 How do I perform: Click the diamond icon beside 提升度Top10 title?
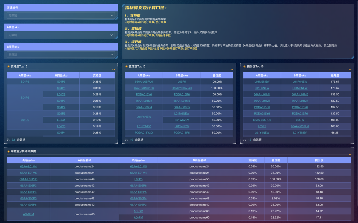click(245, 67)
